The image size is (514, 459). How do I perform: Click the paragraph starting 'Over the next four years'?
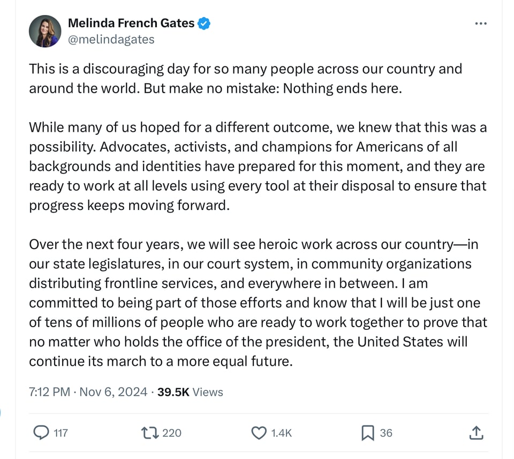(x=256, y=303)
